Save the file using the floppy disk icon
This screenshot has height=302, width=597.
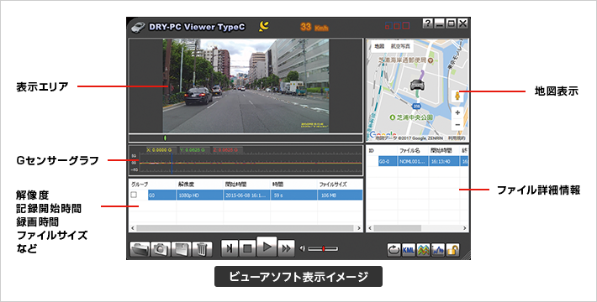[x=182, y=249]
